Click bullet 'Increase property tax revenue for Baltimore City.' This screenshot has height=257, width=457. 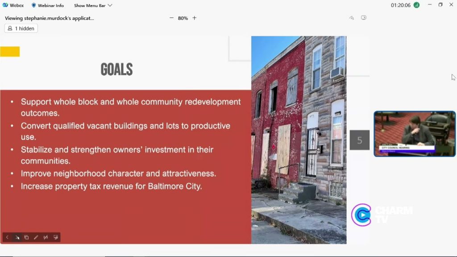click(111, 186)
